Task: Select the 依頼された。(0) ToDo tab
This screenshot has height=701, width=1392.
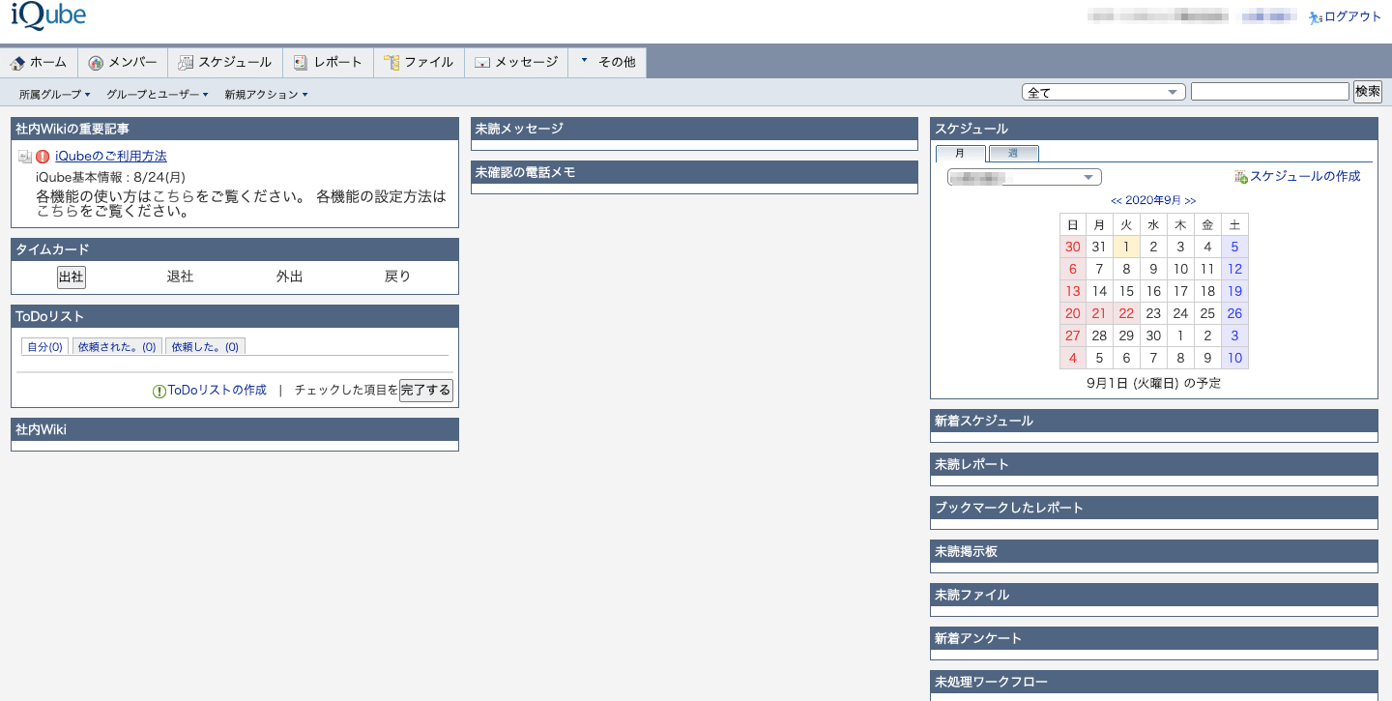Action: click(116, 347)
